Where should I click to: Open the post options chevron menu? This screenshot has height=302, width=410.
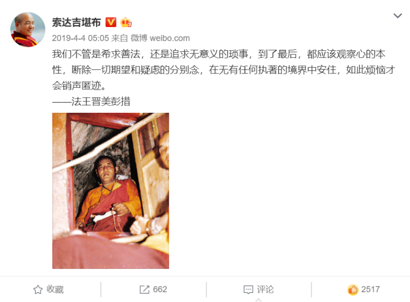tap(398, 16)
